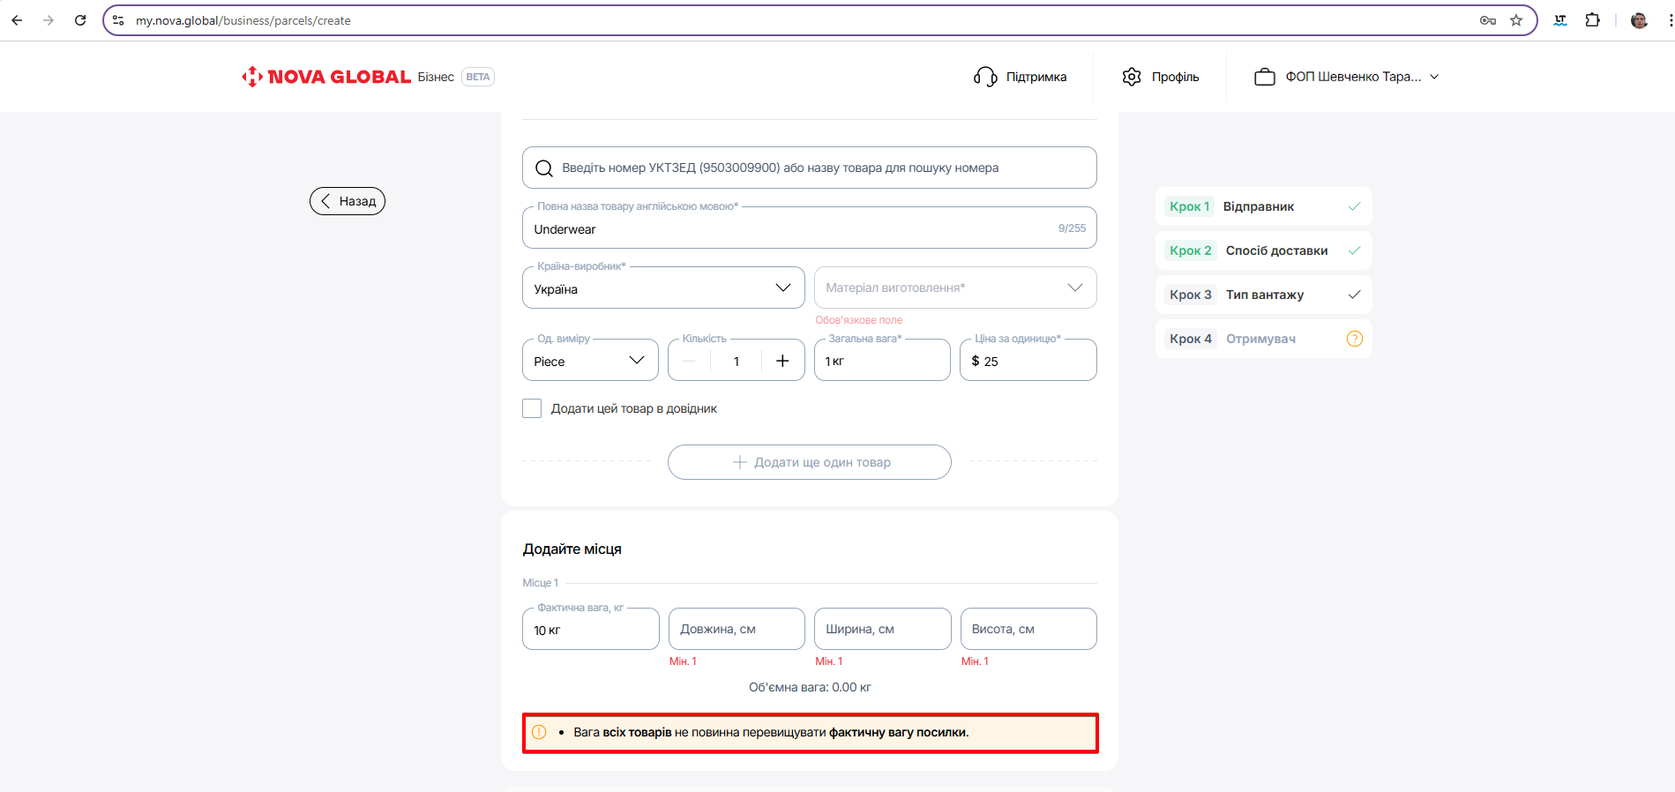Screen dimensions: 1675x792
Task: Click the Nova Global logo
Action: [x=326, y=77]
